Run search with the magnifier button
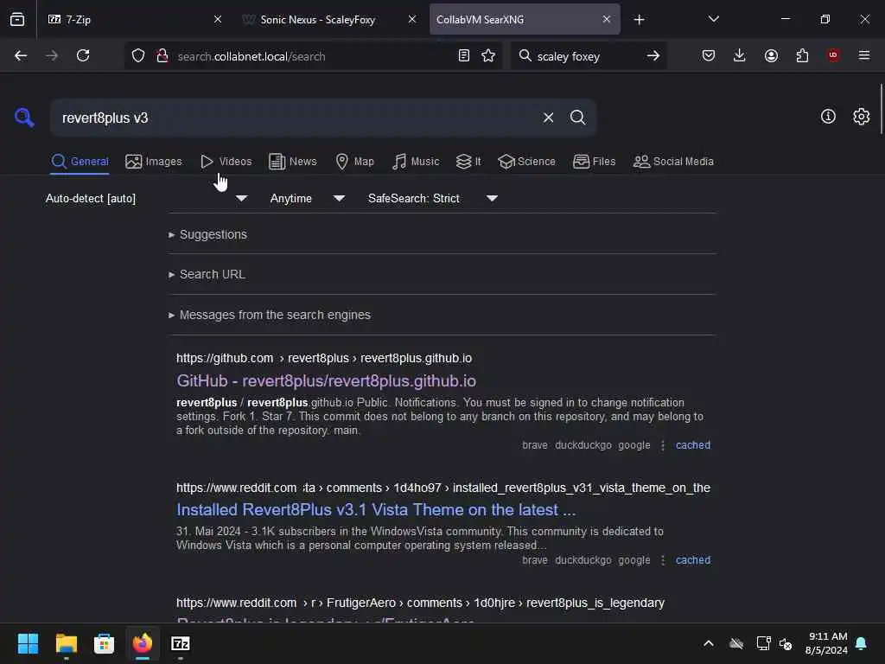The height and width of the screenshot is (664, 885). click(577, 118)
